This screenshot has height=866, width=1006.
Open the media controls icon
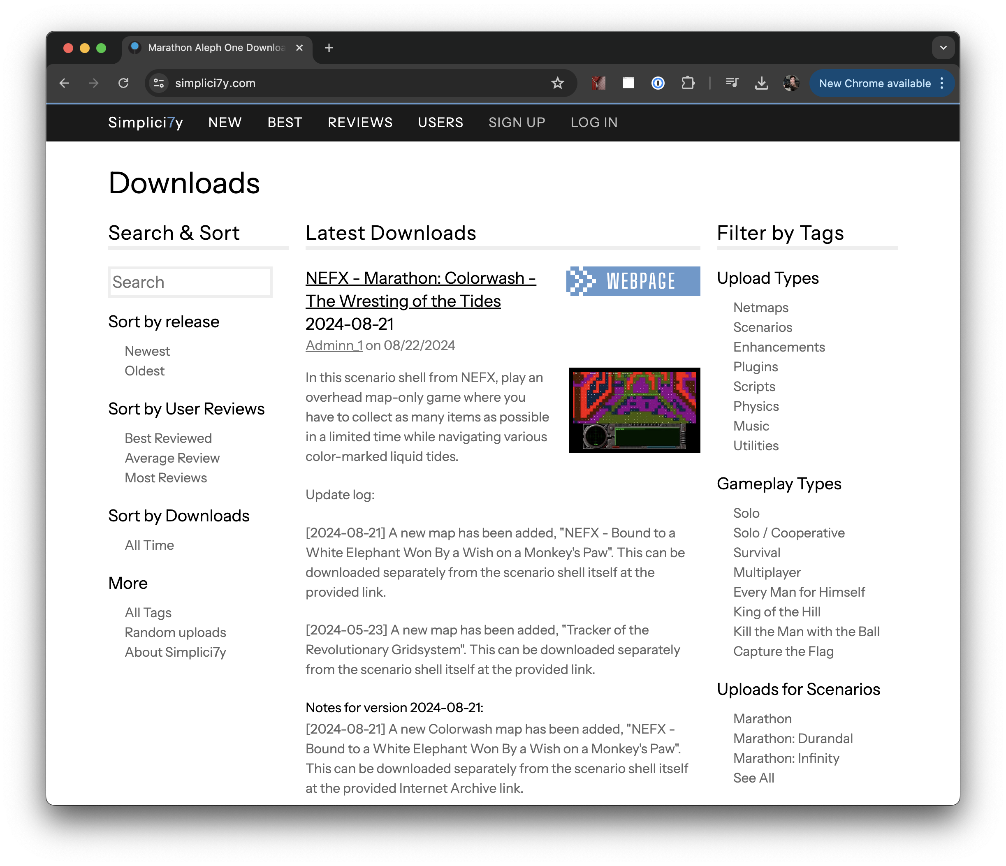732,83
